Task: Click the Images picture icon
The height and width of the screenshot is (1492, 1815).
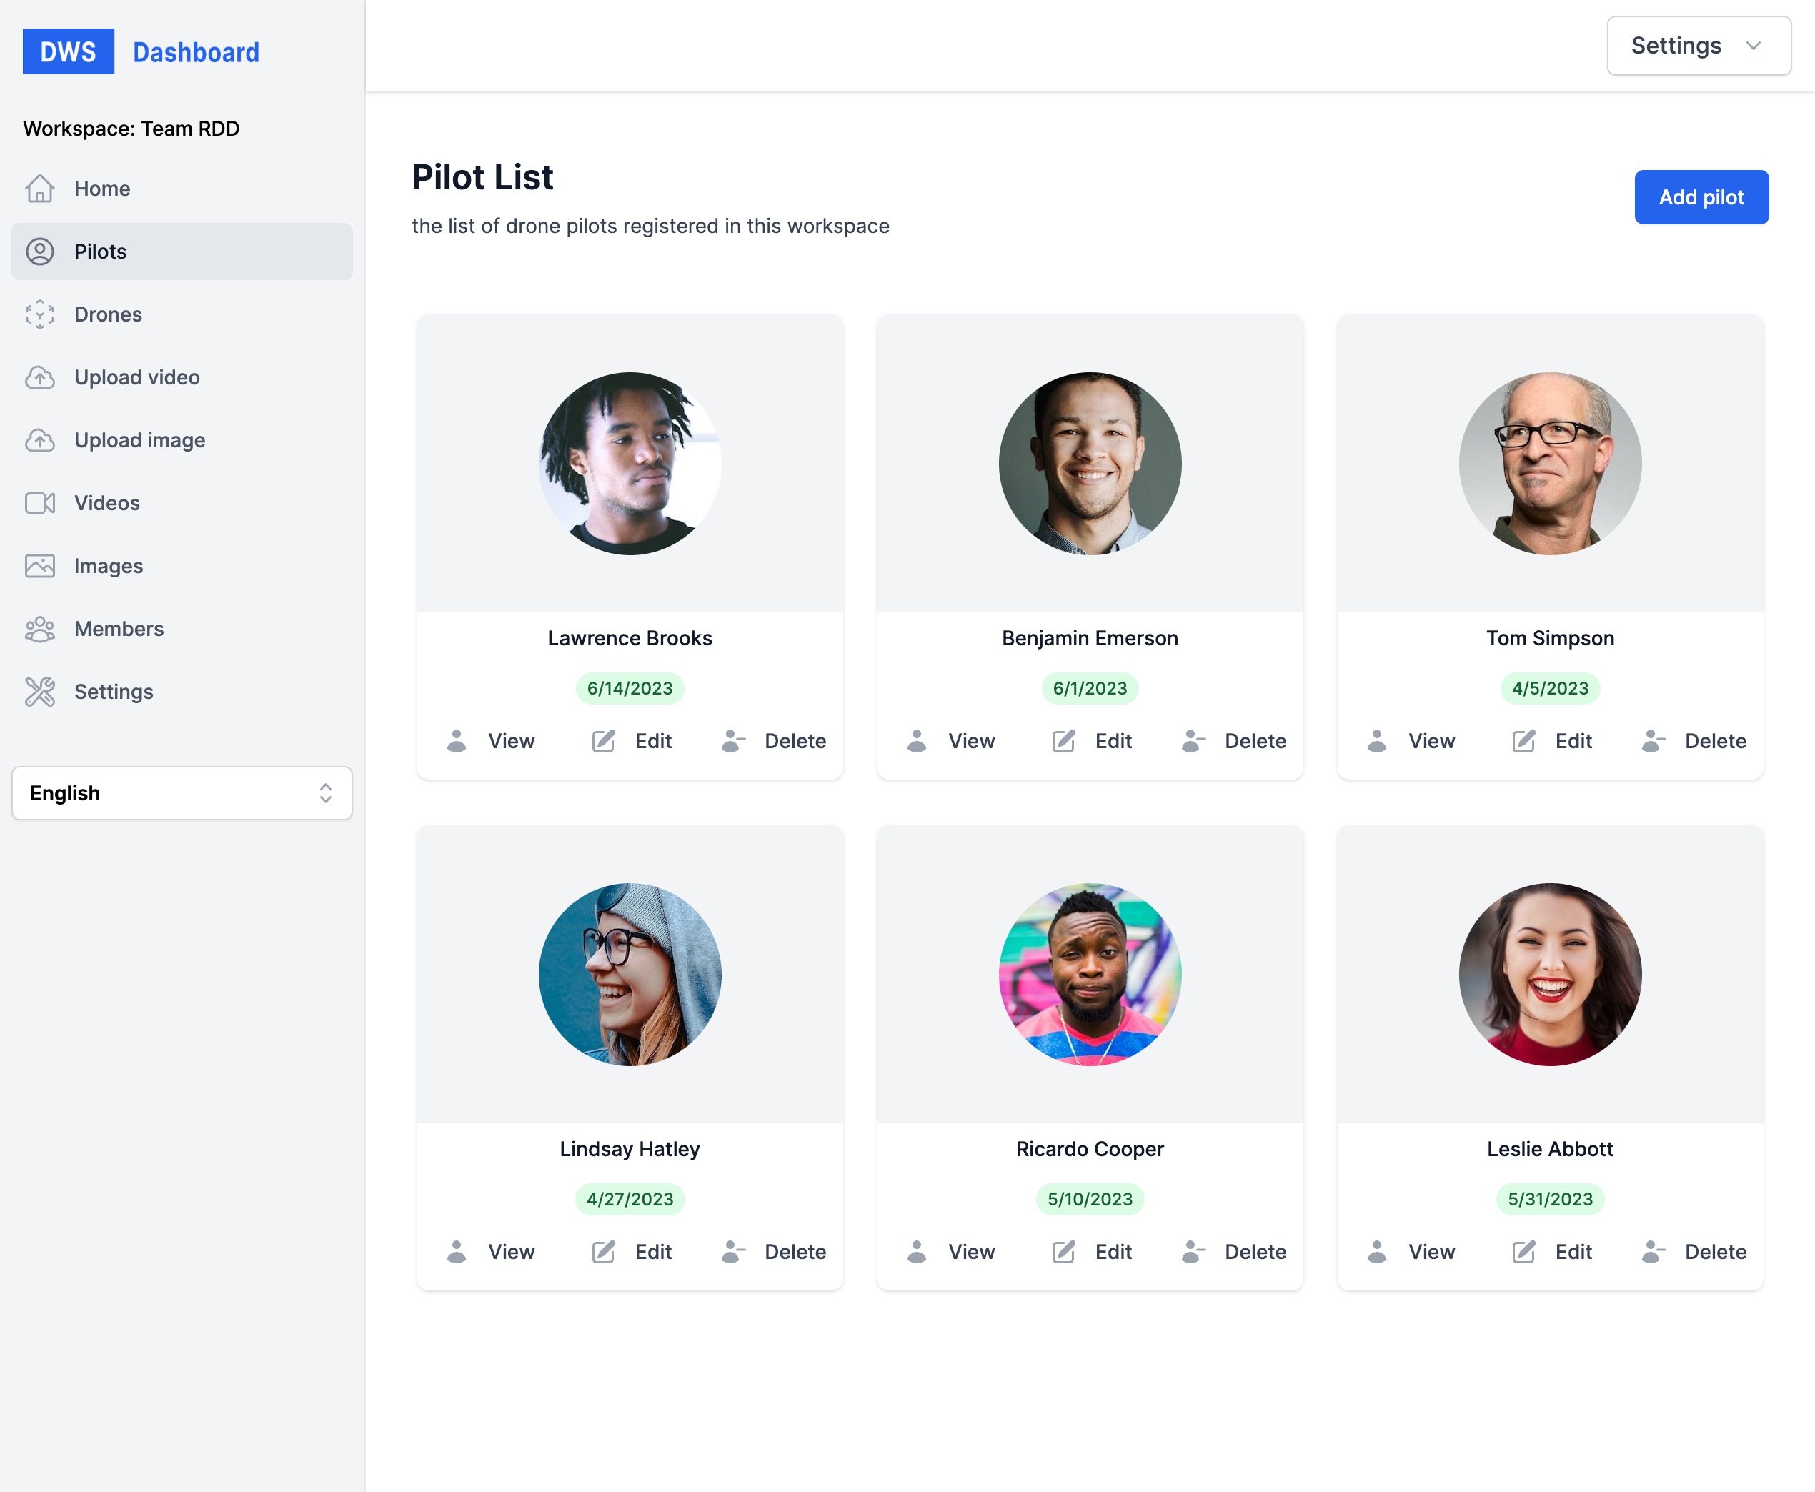Action: tap(39, 565)
